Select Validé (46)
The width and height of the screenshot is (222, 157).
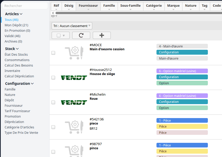point(12,36)
